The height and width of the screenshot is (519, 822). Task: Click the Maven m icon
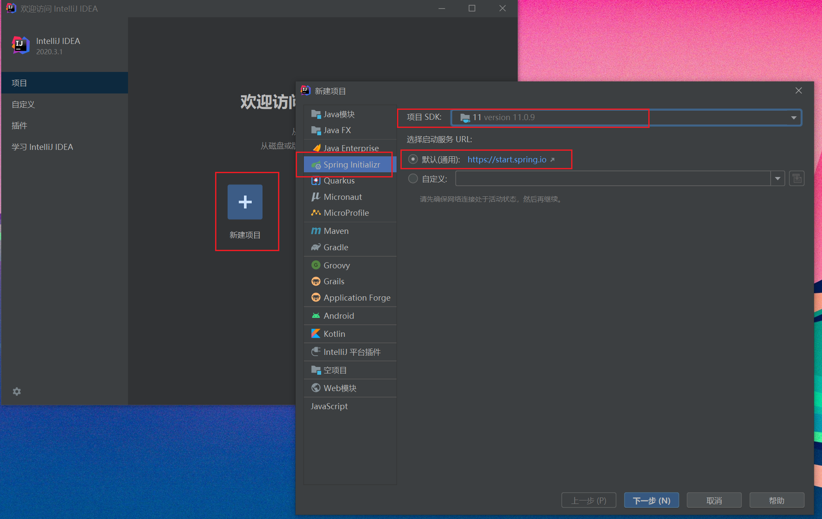(316, 231)
